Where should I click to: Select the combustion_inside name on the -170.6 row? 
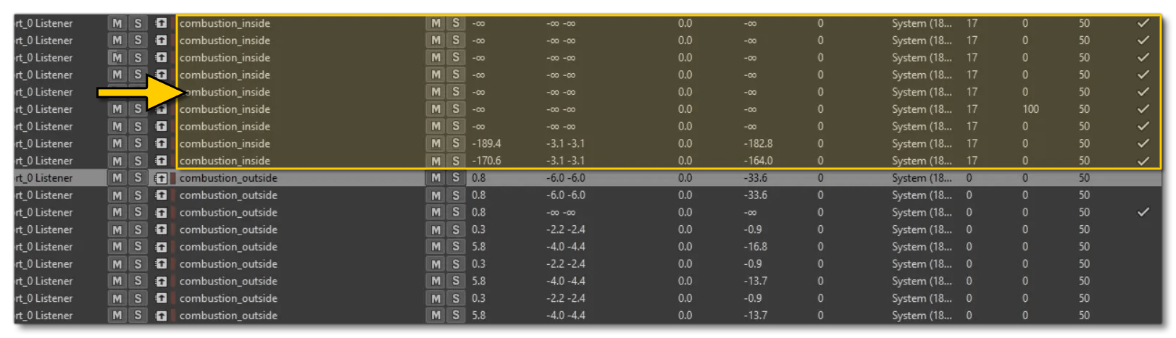point(225,161)
